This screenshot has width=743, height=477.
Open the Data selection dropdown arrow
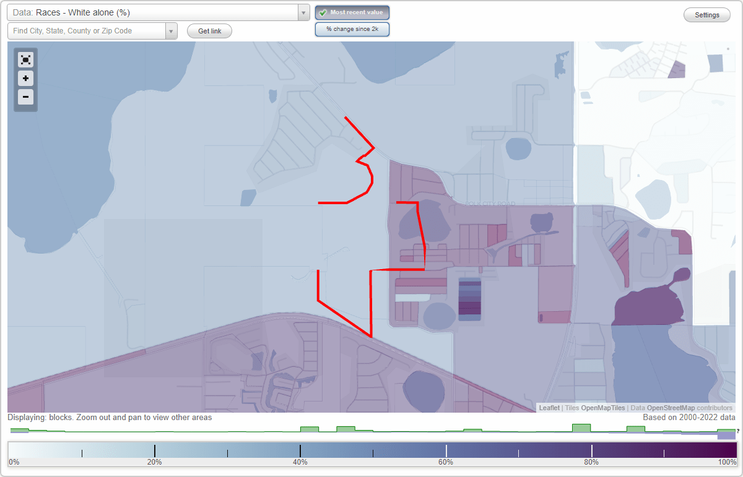[303, 12]
